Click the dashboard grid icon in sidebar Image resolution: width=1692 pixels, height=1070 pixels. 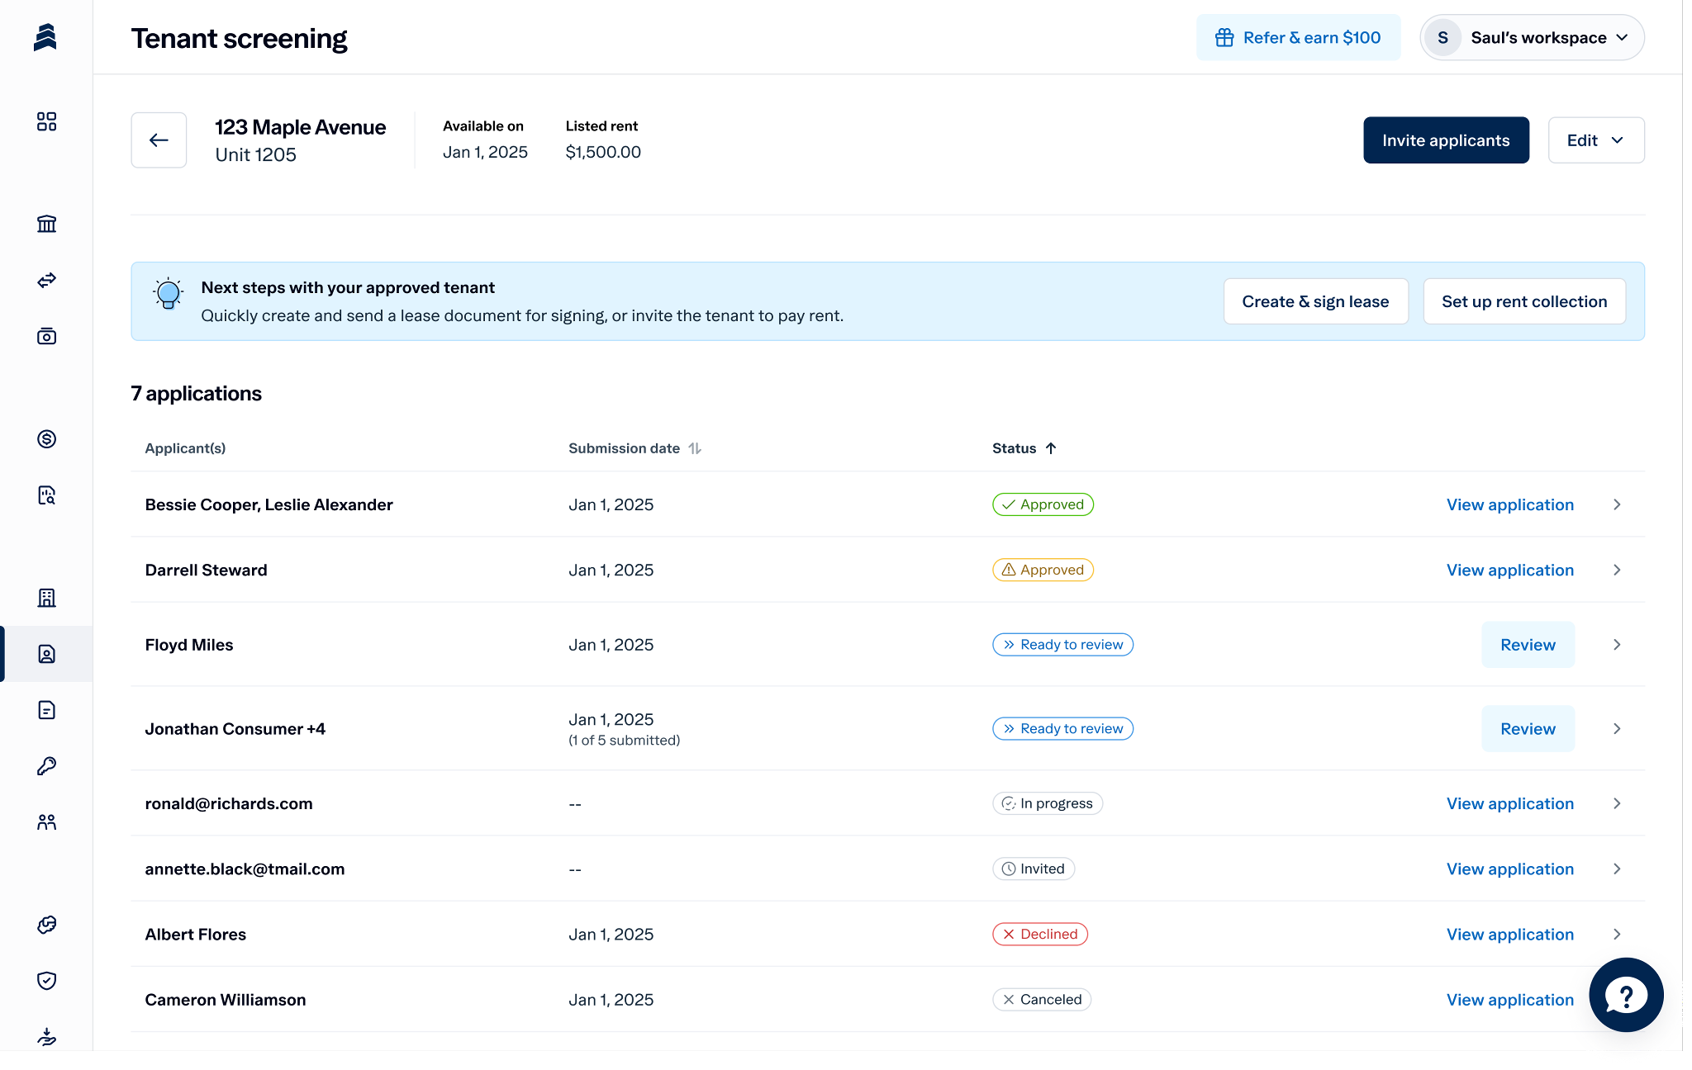[x=46, y=122]
